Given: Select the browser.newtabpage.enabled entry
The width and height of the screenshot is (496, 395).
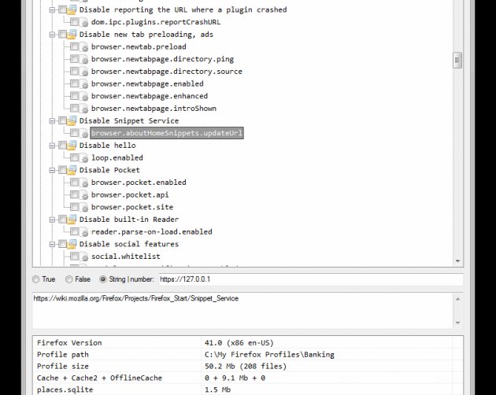Looking at the screenshot, I should tap(147, 84).
